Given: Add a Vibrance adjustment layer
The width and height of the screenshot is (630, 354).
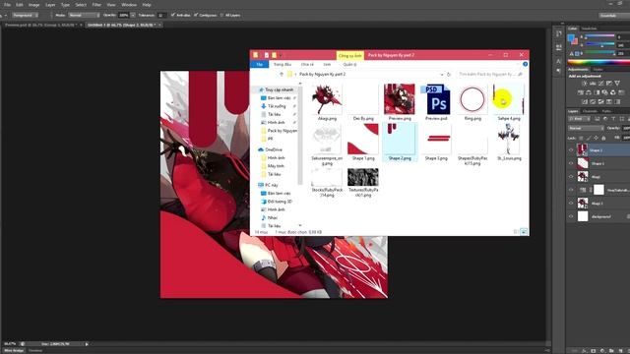Looking at the screenshot, I should tap(617, 84).
